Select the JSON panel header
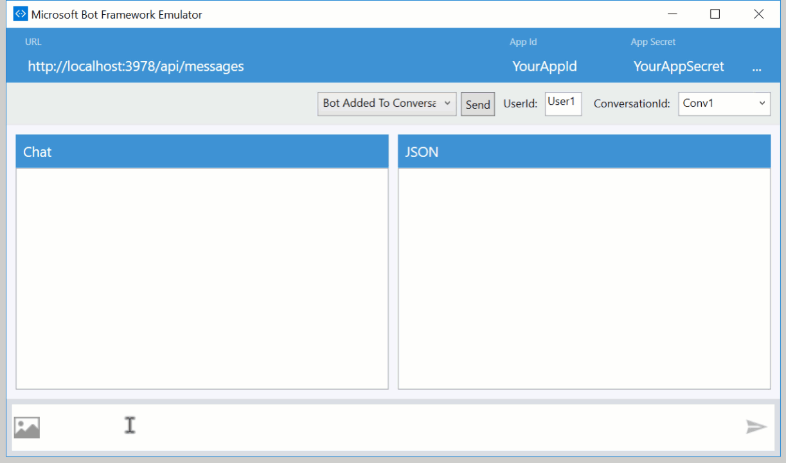This screenshot has height=463, width=786. [584, 152]
